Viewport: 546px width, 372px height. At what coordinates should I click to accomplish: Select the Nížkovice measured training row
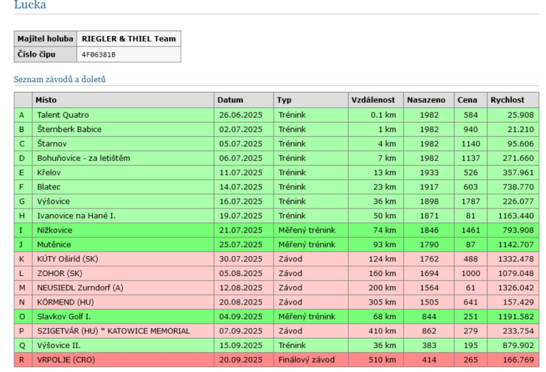point(56,230)
